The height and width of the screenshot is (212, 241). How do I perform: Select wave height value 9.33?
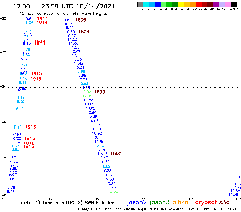point(108,171)
